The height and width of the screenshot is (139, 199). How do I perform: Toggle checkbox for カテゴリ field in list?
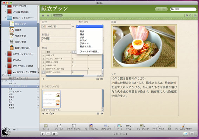click(38, 84)
